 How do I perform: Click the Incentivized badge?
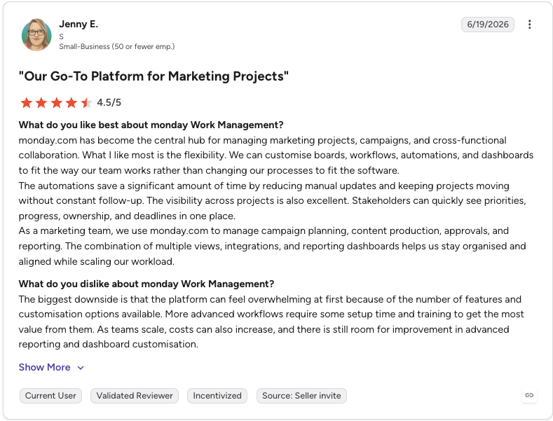pyautogui.click(x=217, y=396)
